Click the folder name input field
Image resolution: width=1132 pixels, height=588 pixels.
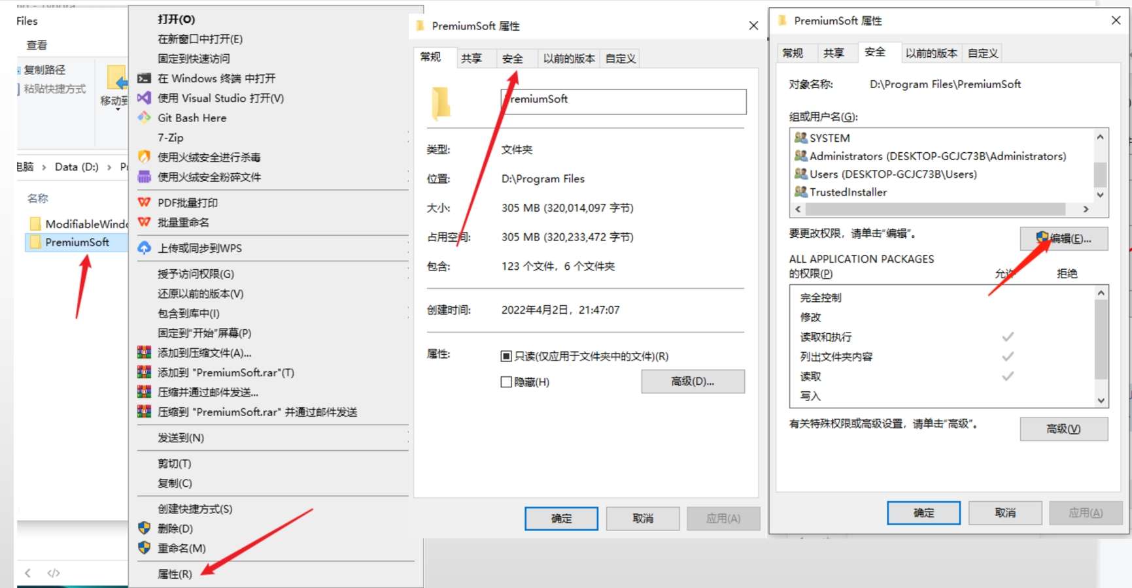623,101
